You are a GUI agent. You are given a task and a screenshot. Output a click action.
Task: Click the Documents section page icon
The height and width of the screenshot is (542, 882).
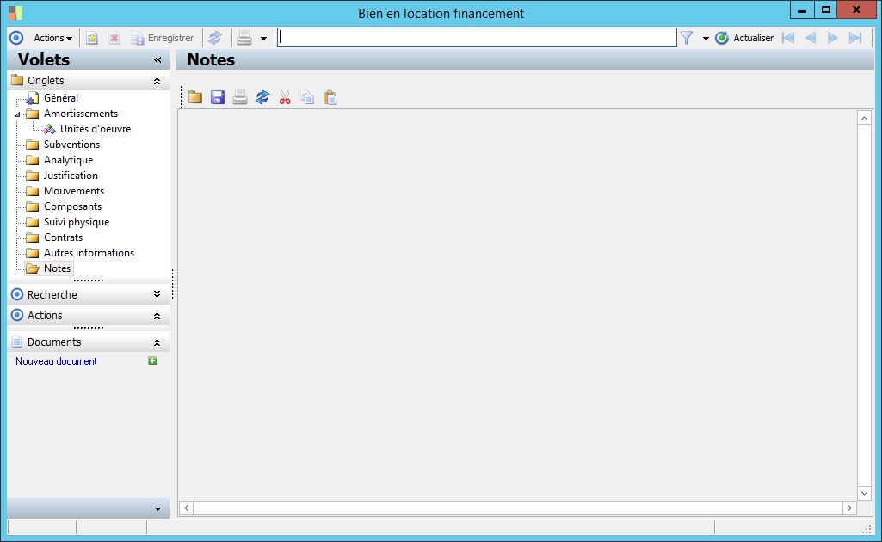(x=17, y=342)
